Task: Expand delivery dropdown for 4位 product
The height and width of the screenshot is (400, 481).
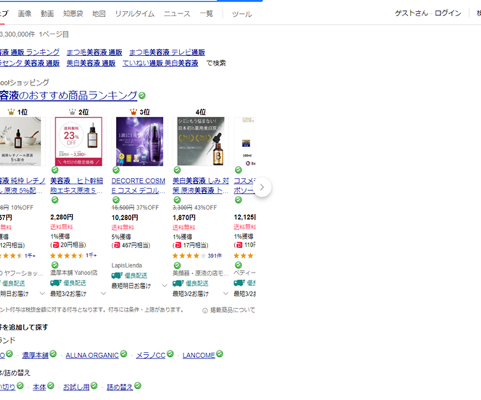Action: [225, 294]
